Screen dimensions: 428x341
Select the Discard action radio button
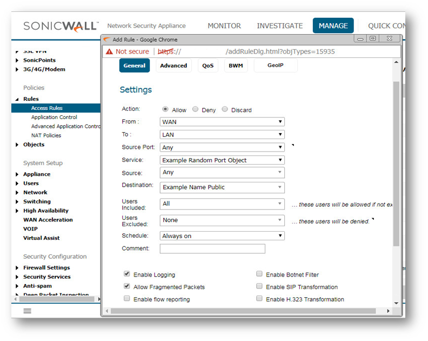(x=225, y=109)
